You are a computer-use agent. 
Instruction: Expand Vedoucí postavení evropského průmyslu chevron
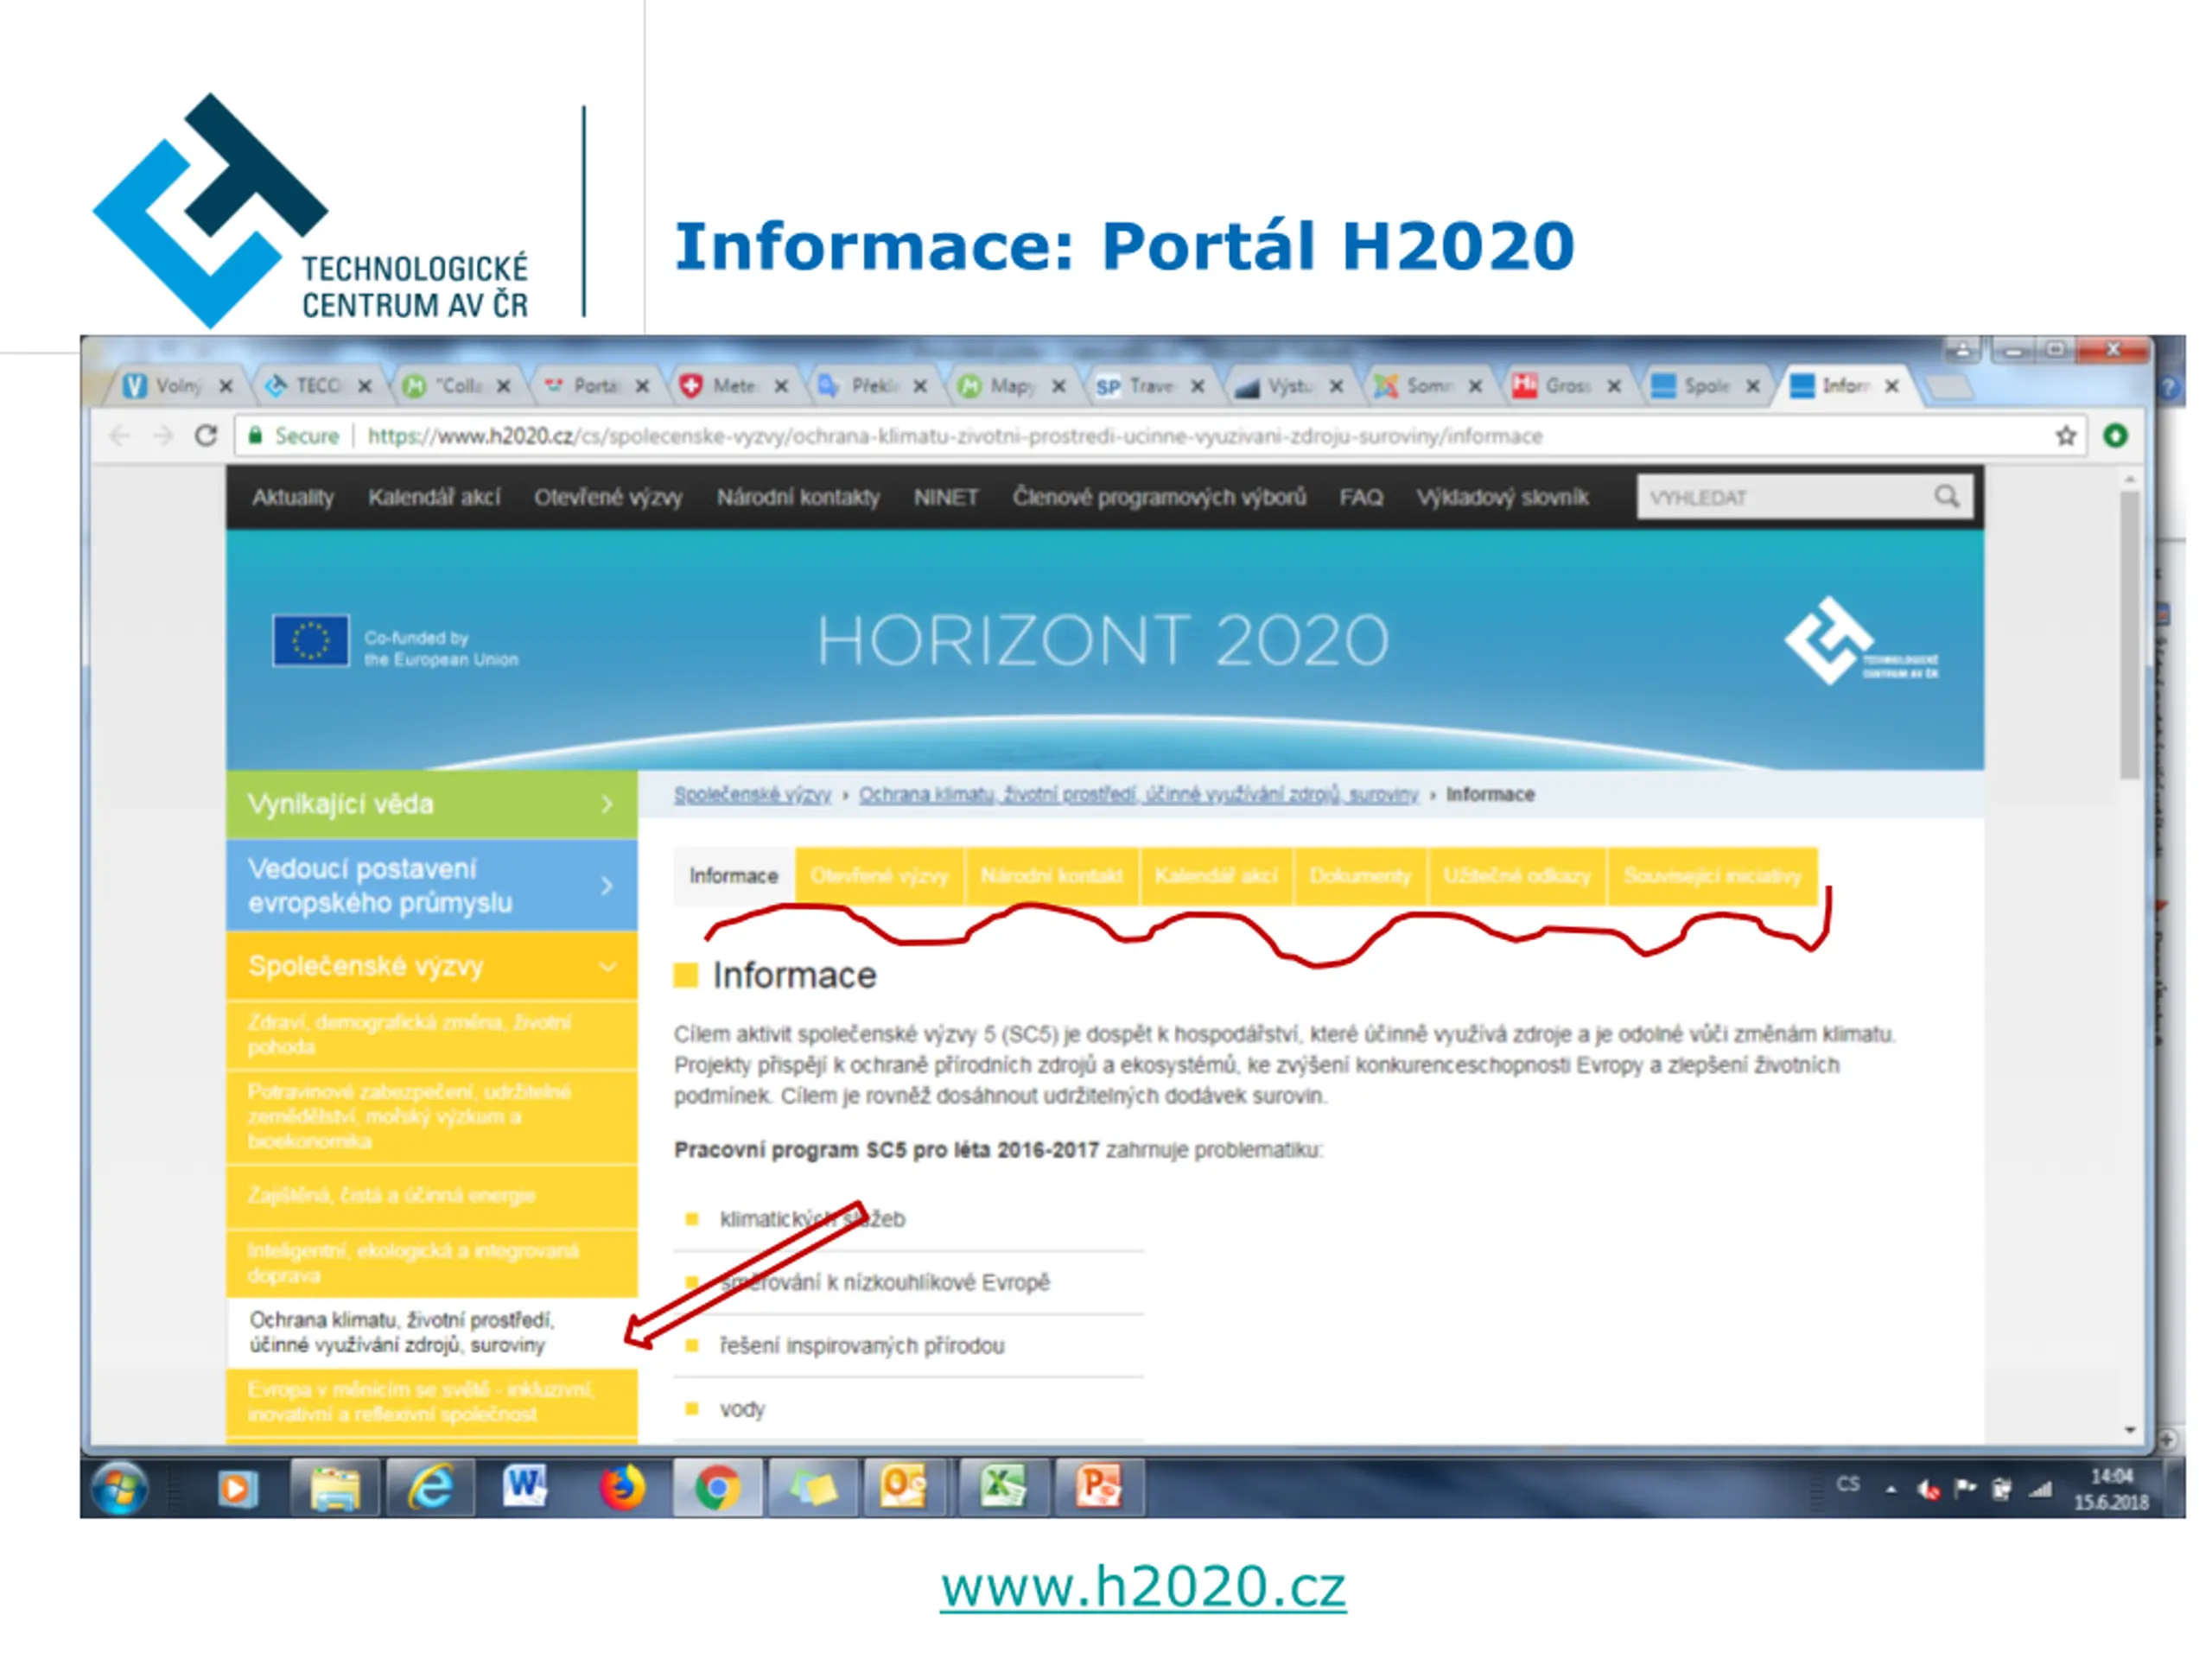point(607,886)
